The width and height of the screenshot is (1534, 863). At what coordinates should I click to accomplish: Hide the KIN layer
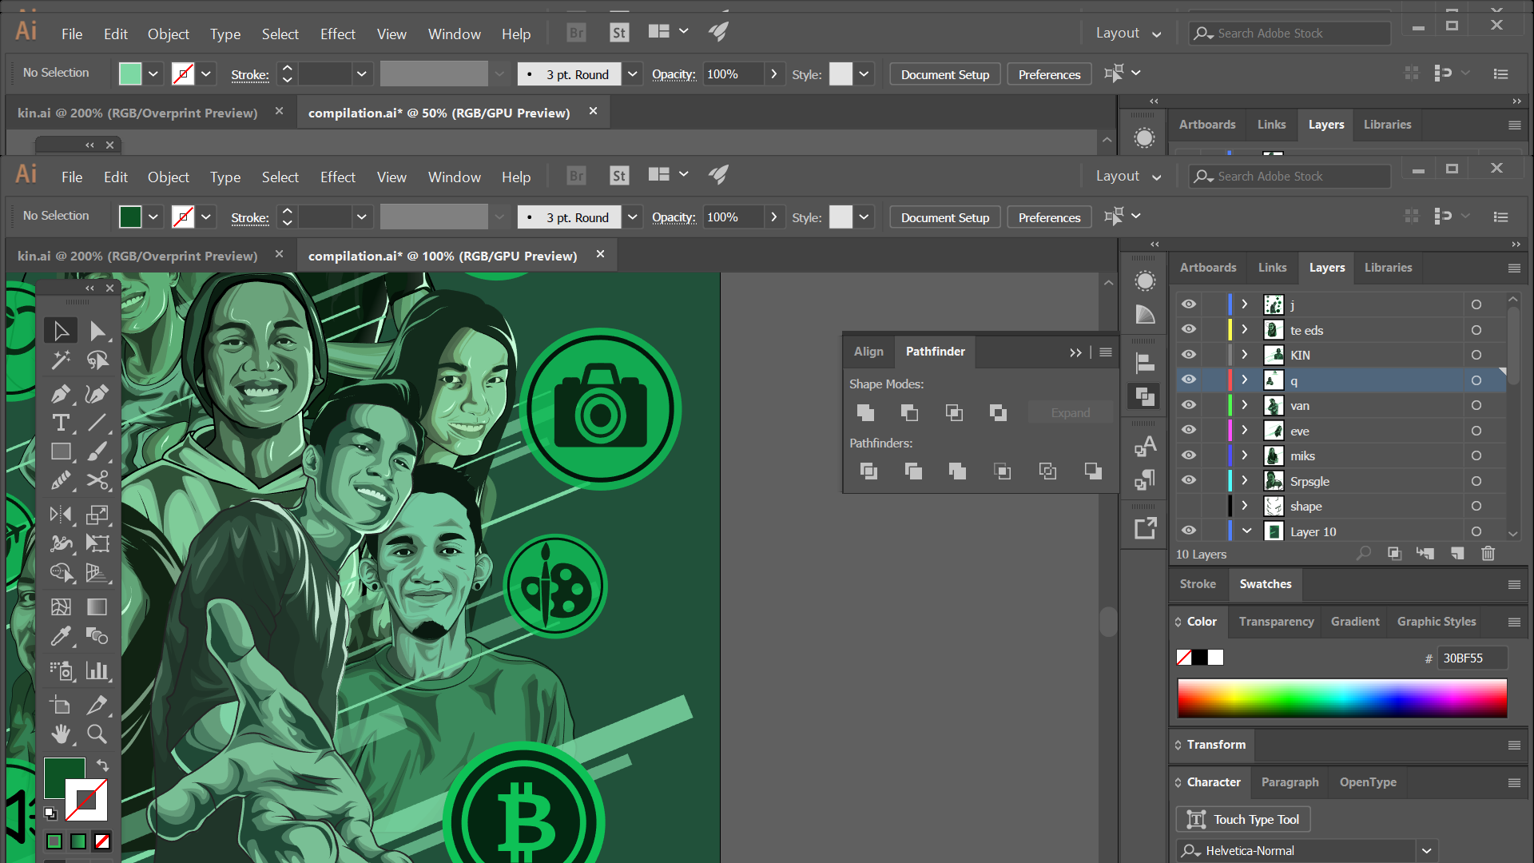[x=1189, y=355]
